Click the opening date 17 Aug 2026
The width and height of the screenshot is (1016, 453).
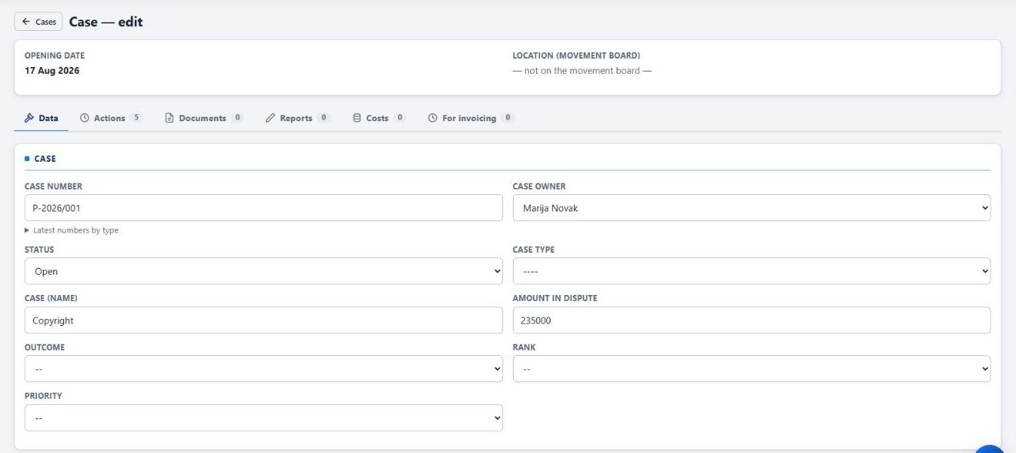click(52, 71)
